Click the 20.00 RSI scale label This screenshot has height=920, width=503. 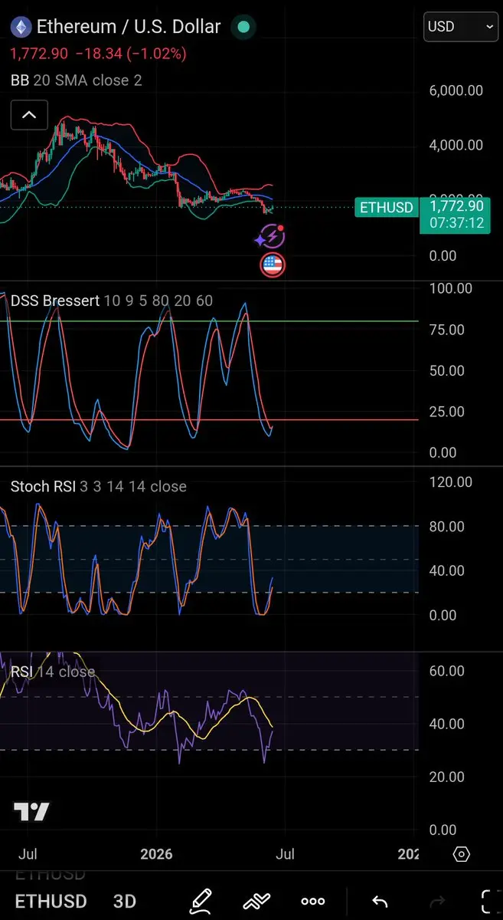[448, 777]
